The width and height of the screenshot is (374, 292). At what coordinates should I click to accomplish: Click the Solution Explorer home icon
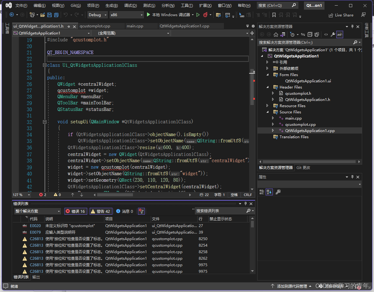[x=276, y=34]
